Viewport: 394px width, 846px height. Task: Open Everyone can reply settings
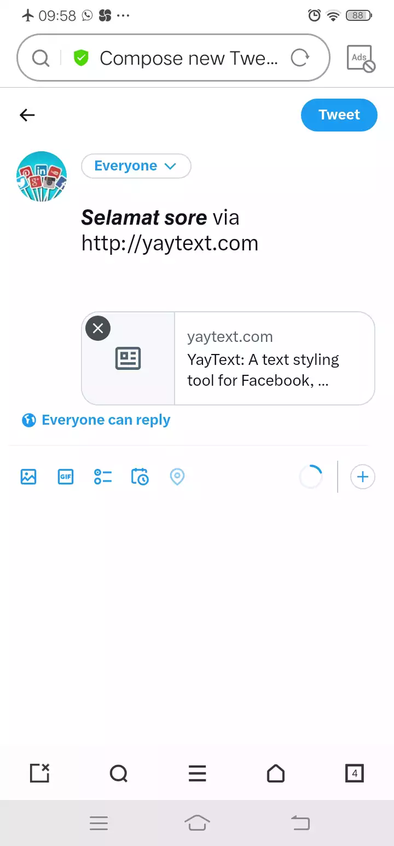click(x=96, y=420)
